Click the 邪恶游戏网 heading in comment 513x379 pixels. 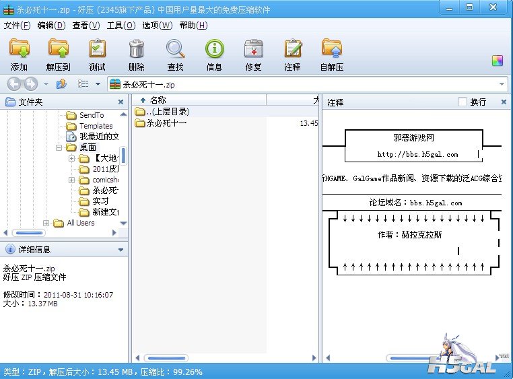[x=414, y=138]
